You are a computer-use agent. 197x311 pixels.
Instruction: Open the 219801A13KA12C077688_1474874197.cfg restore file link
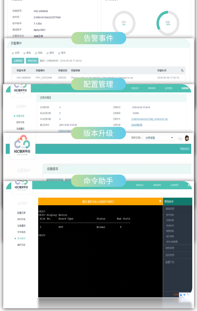click(149, 119)
